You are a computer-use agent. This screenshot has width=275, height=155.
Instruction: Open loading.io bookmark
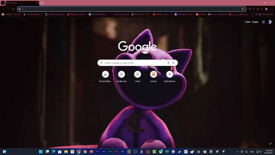[x=11, y=14]
